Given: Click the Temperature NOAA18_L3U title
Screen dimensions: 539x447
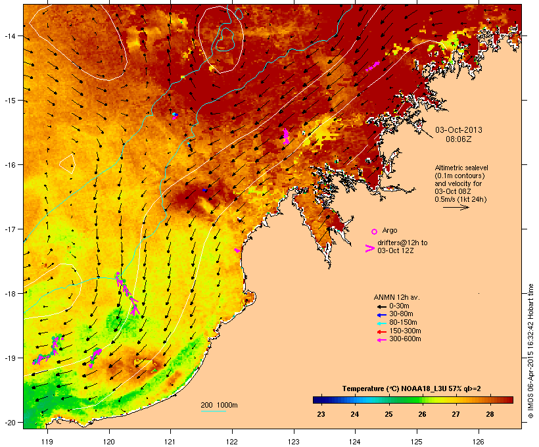Looking at the screenshot, I should [x=411, y=389].
